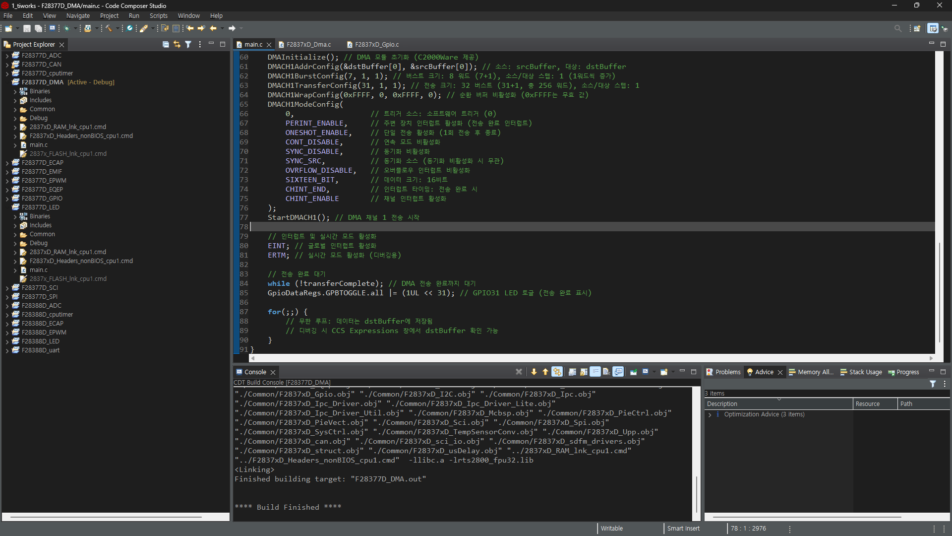Switch to the F2837xD_Gpio.c editor tab
The width and height of the screenshot is (952, 536).
coord(376,44)
